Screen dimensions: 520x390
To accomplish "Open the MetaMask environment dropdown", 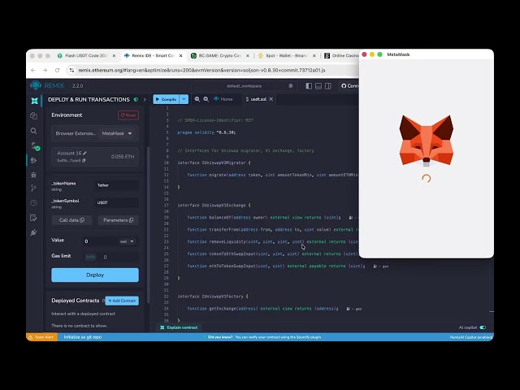I will click(x=117, y=133).
